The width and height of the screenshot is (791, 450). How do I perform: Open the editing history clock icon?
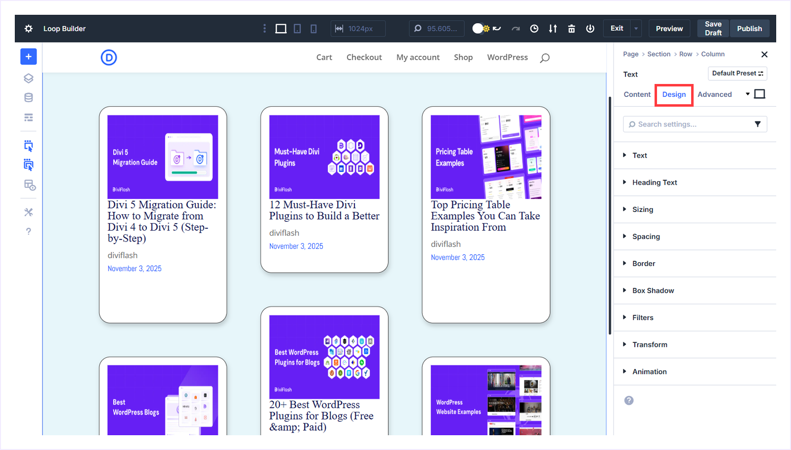tap(534, 29)
